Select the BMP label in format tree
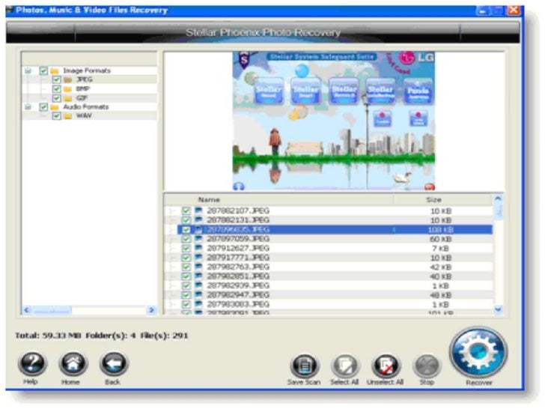Image resolution: width=545 pixels, height=409 pixels. point(82,88)
